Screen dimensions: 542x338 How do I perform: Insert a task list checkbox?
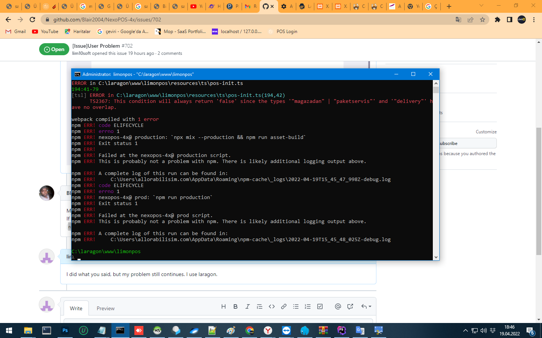coord(320,306)
